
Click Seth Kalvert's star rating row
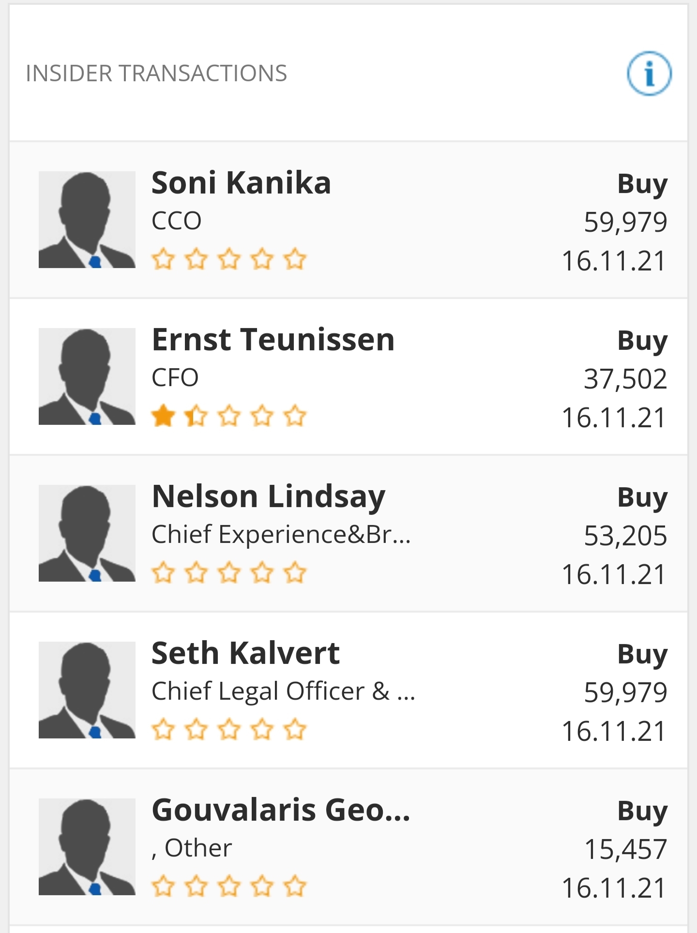[229, 730]
